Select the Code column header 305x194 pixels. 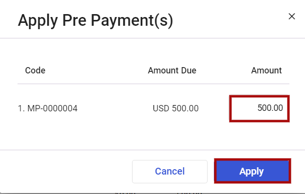point(35,71)
